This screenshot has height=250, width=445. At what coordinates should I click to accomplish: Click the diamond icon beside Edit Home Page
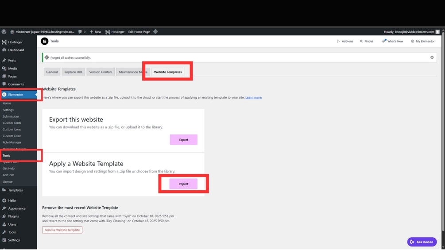[155, 32]
